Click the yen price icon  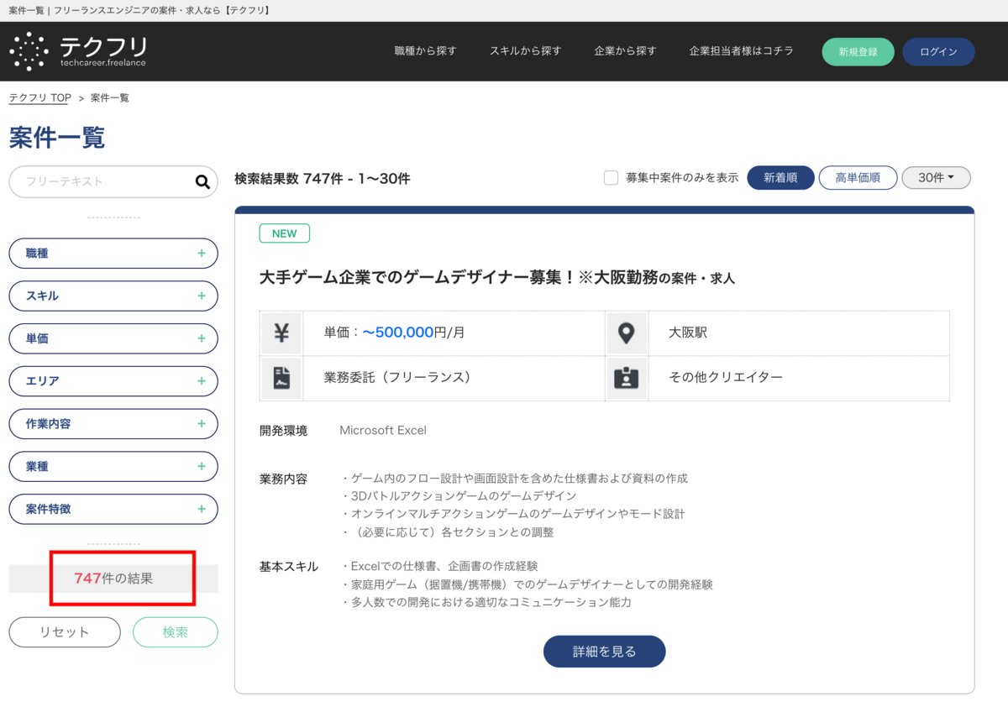tap(281, 333)
